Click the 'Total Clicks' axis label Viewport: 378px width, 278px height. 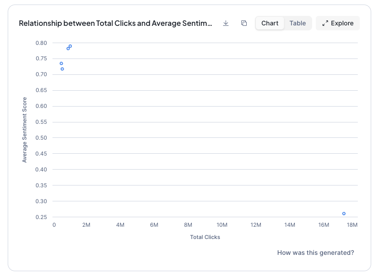point(205,237)
